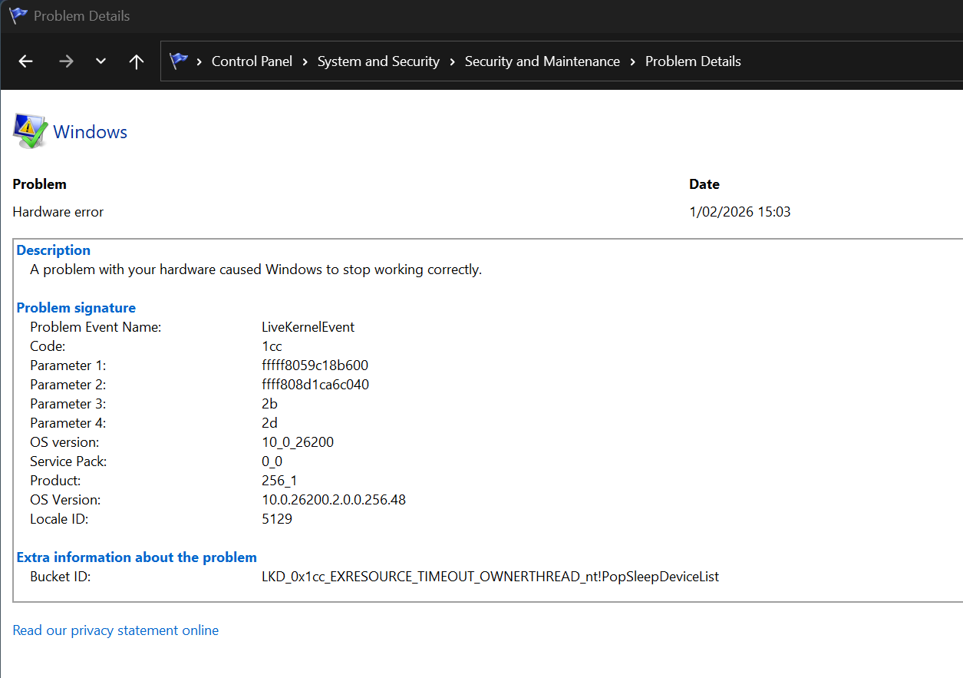This screenshot has width=963, height=678.
Task: Expand chevron before Problem Details
Action: coord(633,61)
